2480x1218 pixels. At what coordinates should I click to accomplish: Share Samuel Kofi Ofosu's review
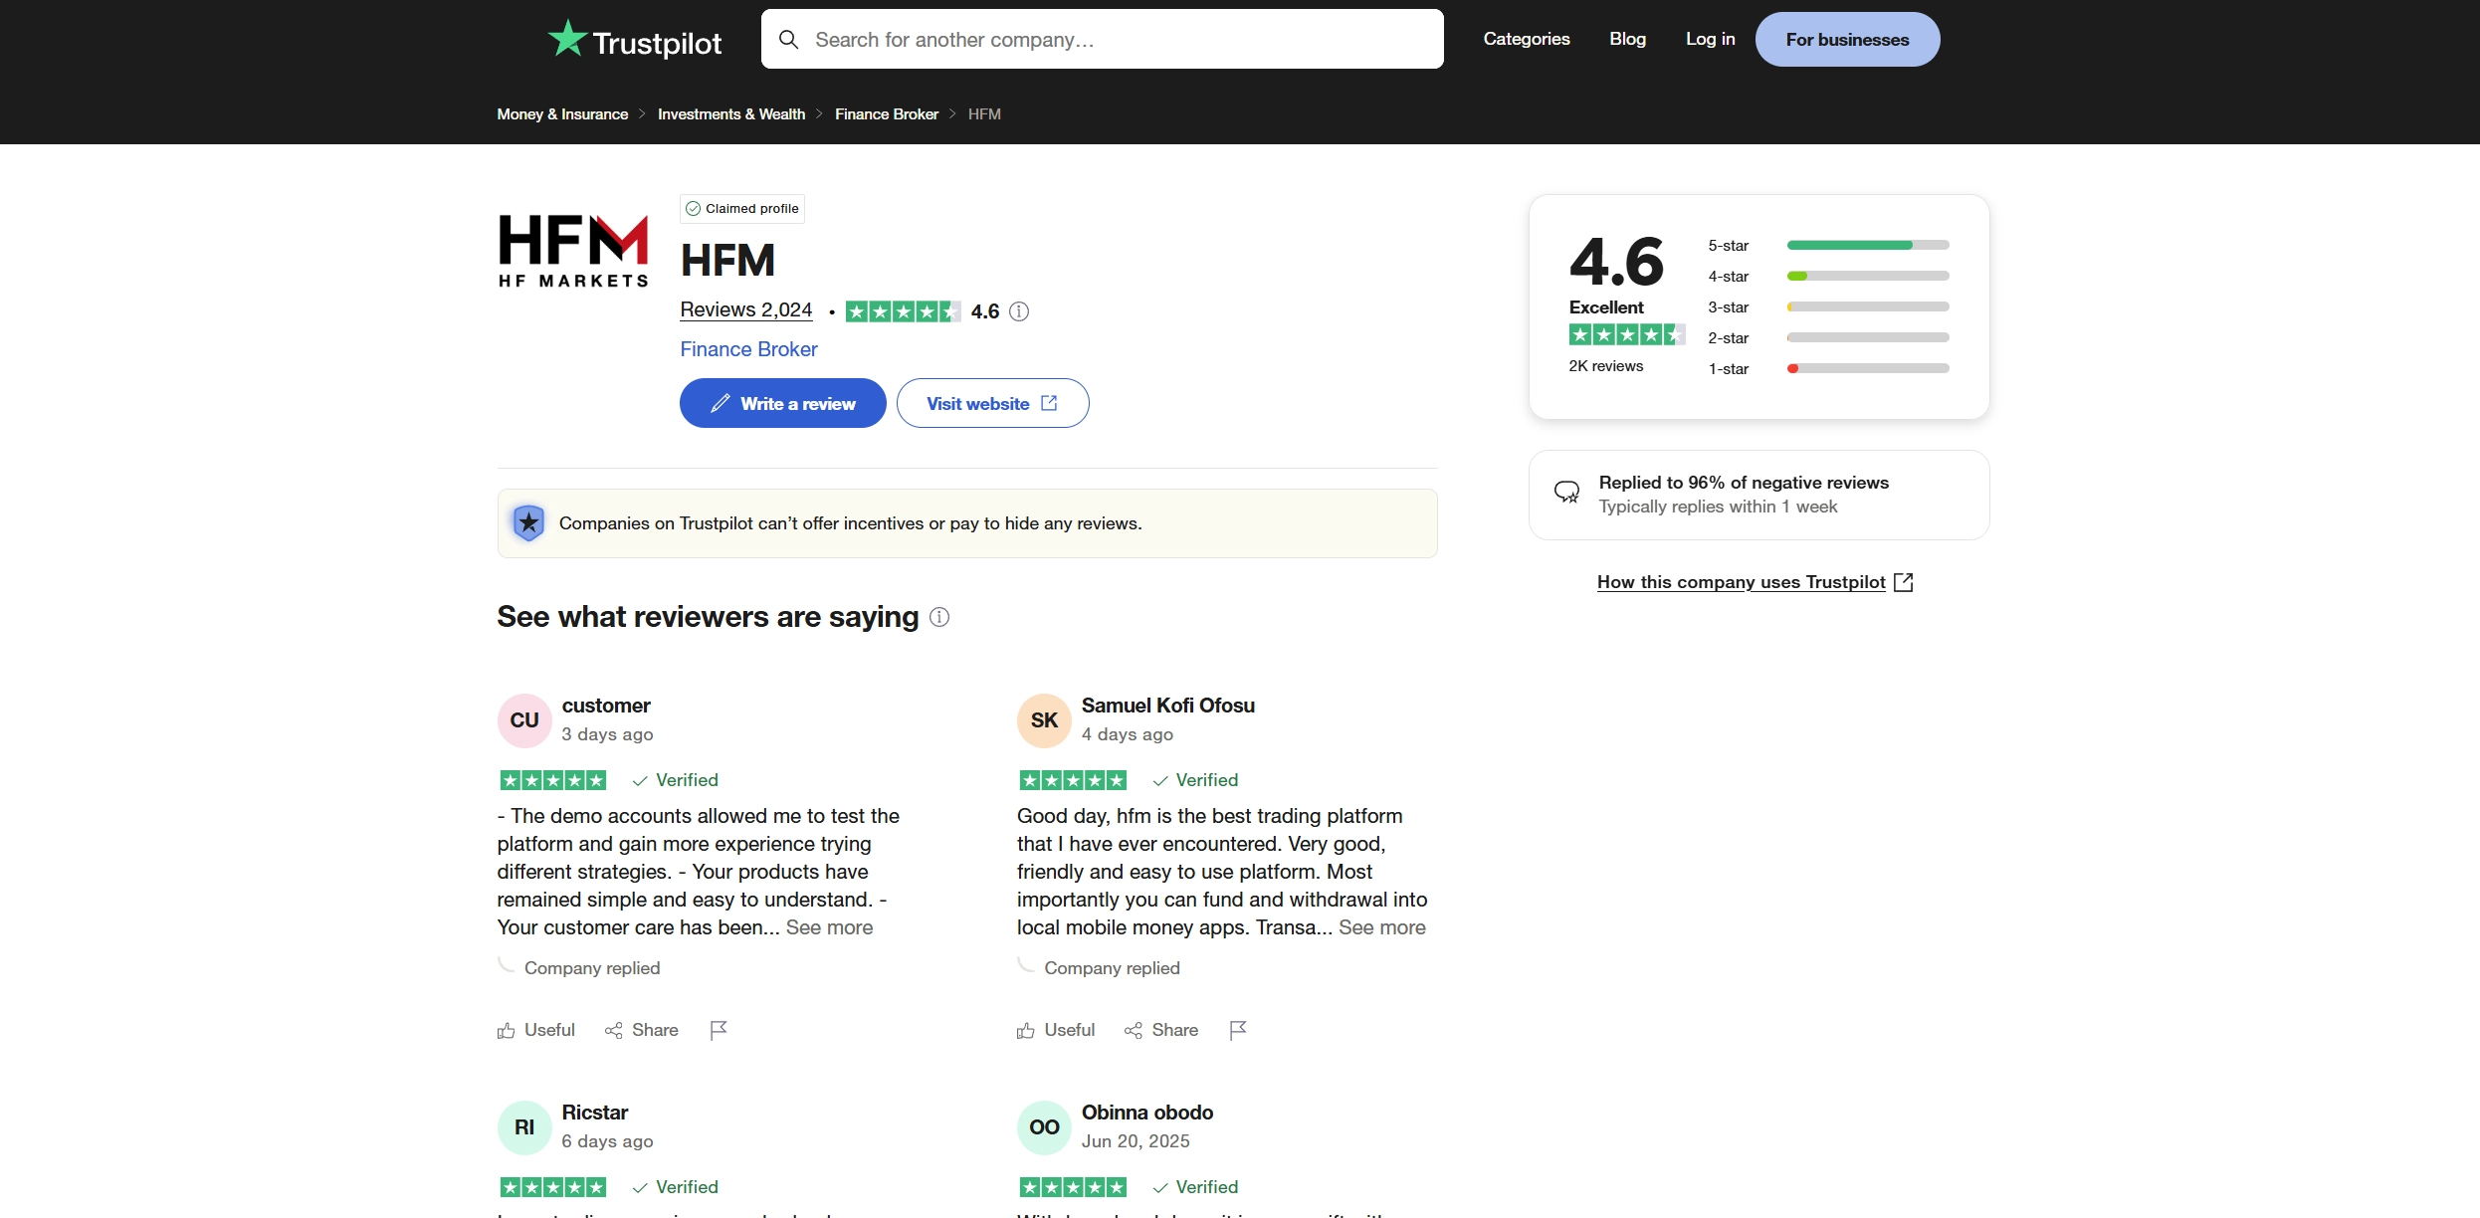pyautogui.click(x=1161, y=1030)
